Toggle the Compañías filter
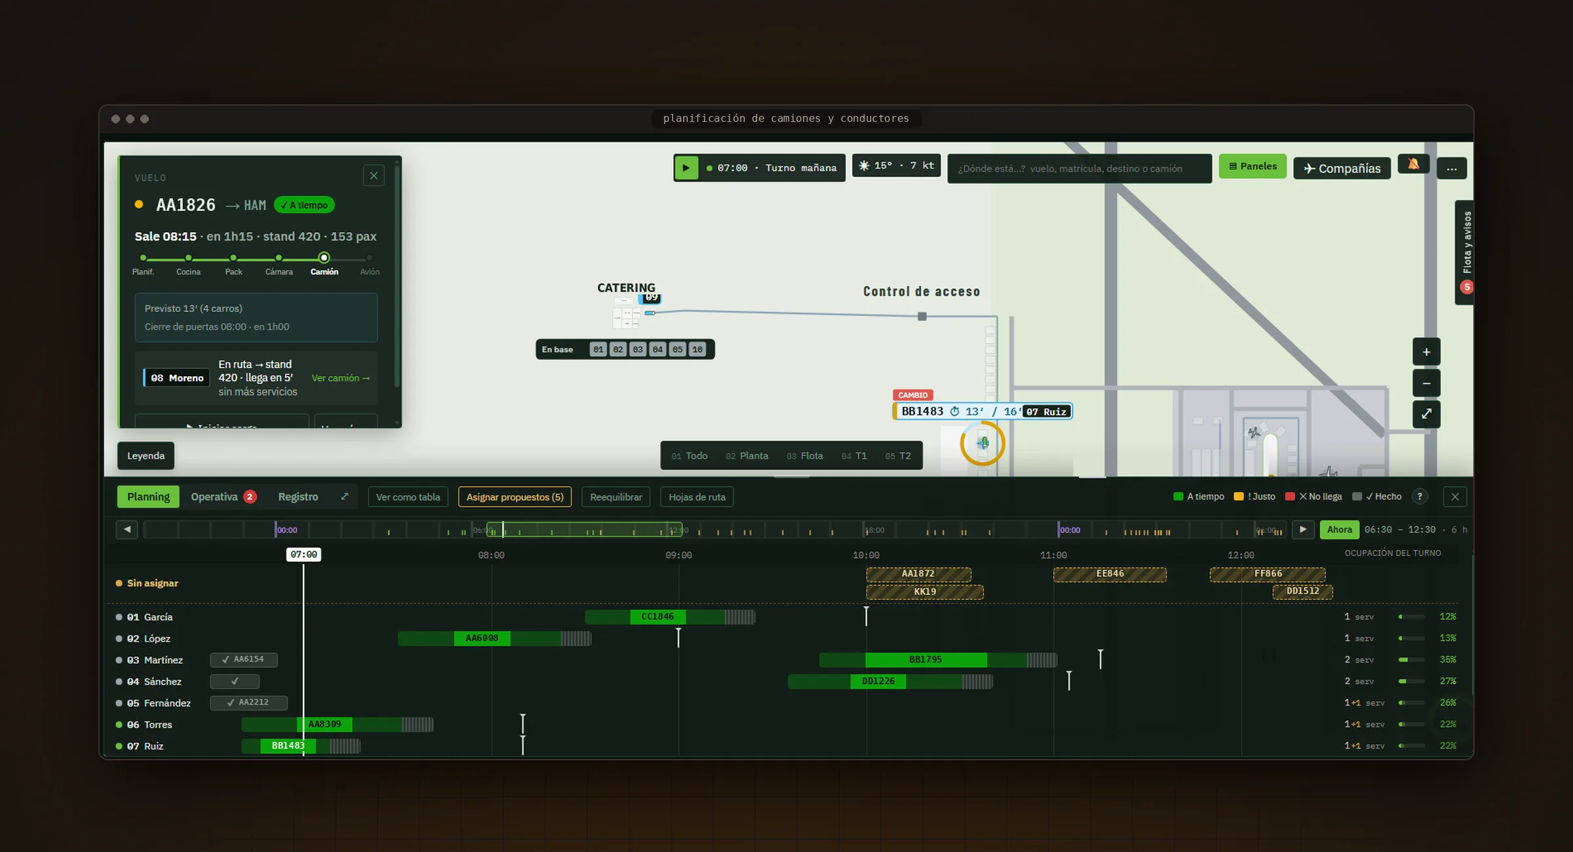The height and width of the screenshot is (852, 1573). (1342, 168)
